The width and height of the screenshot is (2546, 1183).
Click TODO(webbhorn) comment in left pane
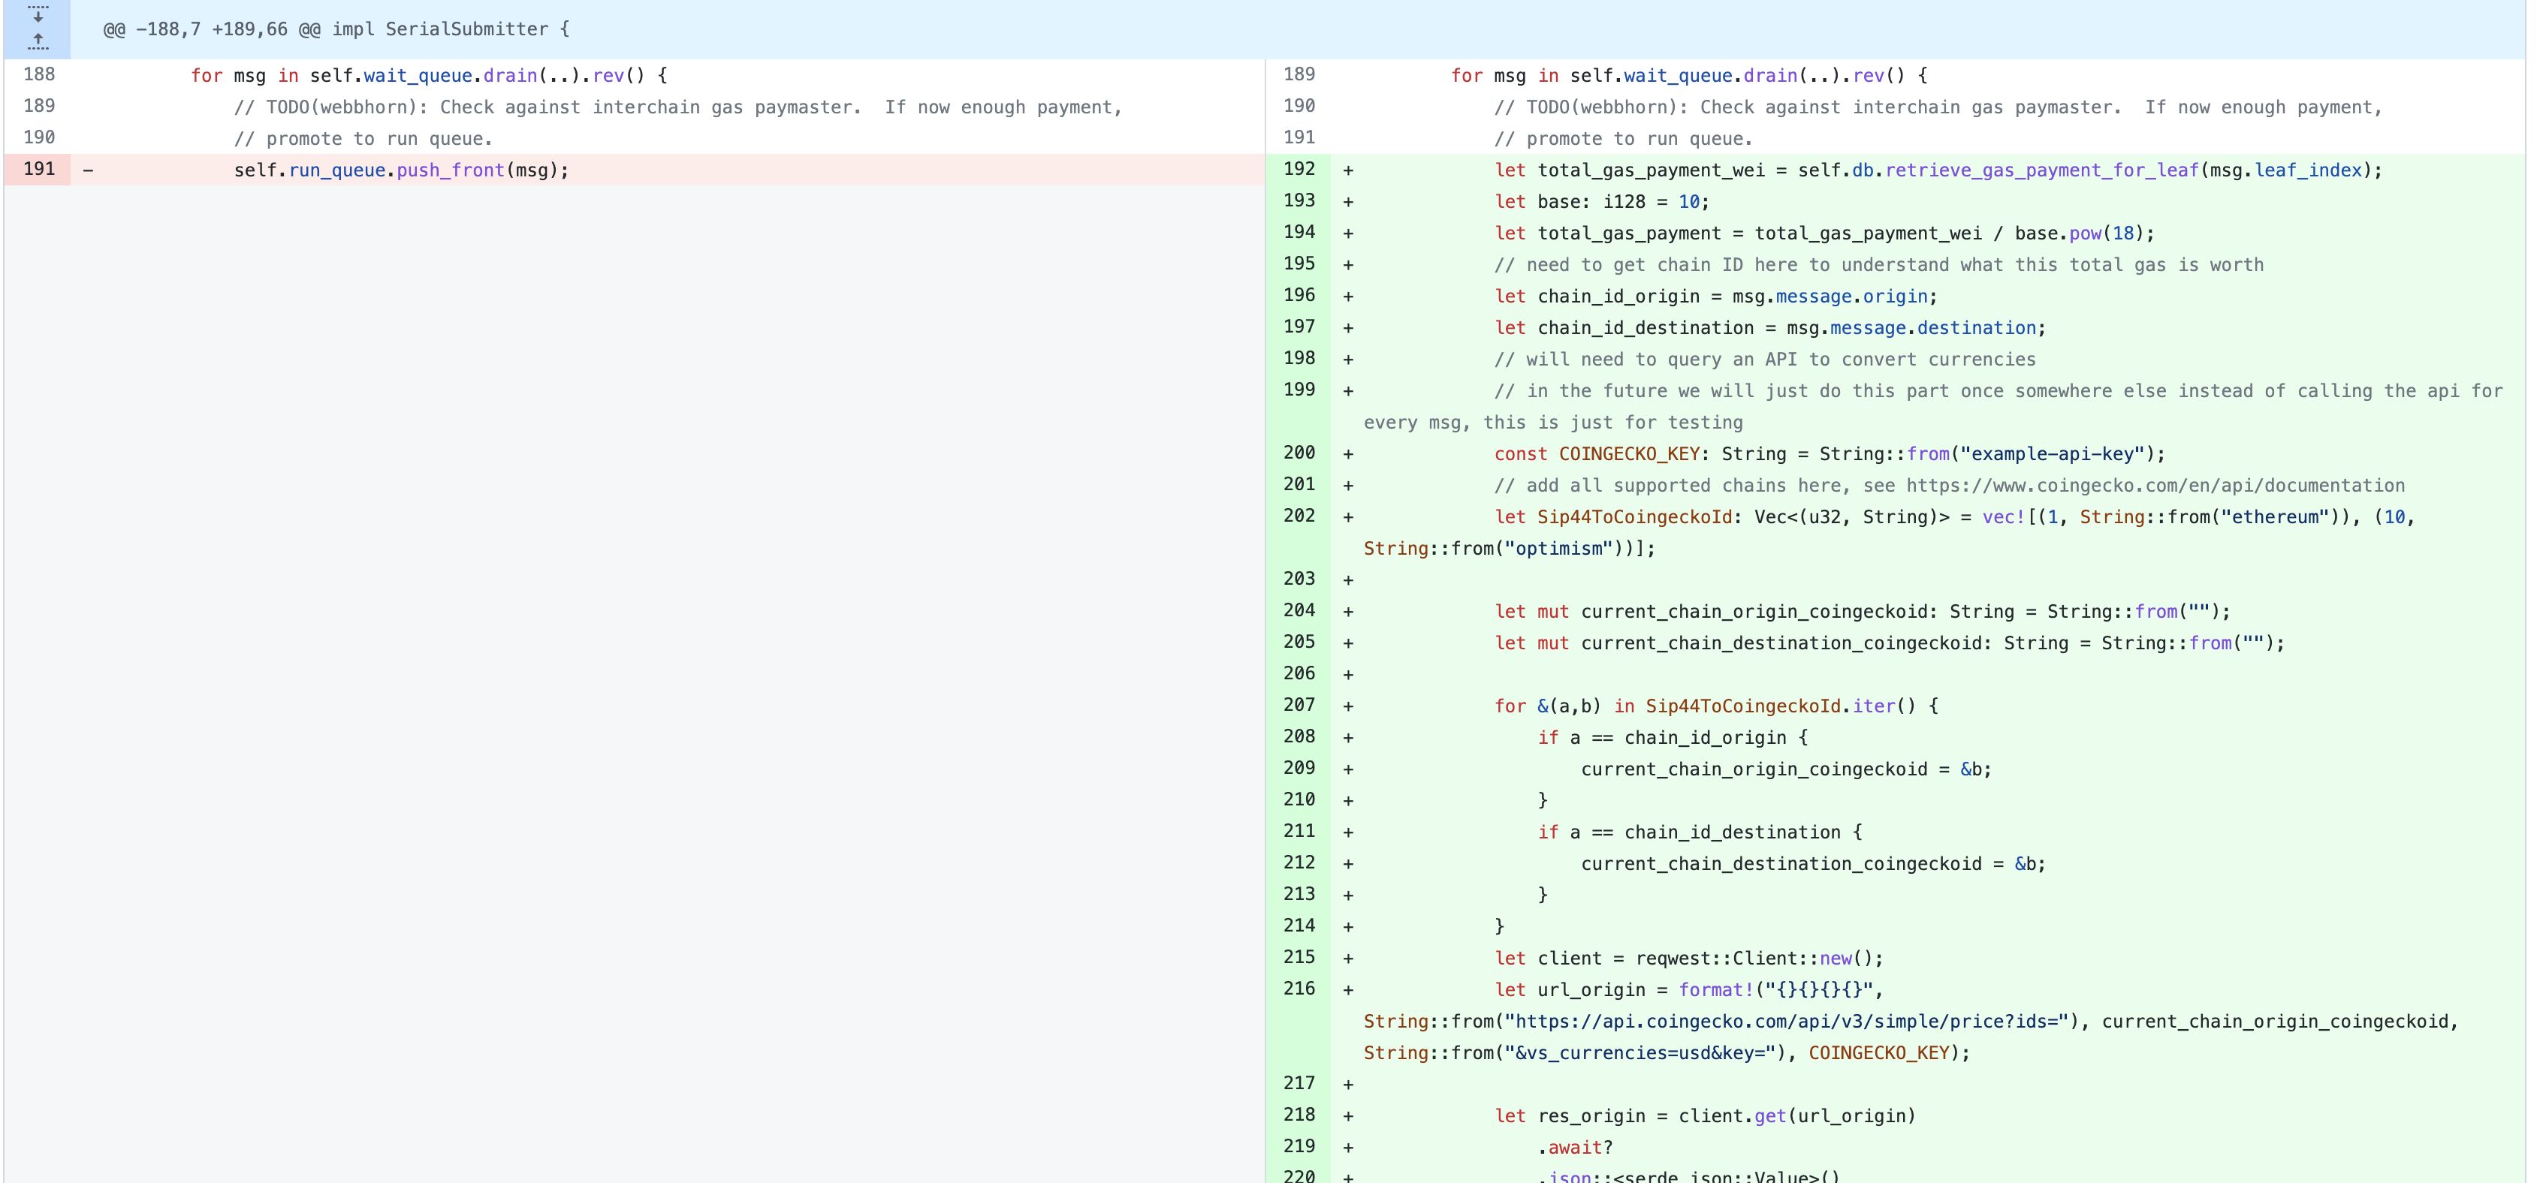[678, 107]
